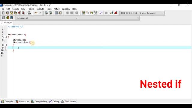
Task: Open the View menu
Action: coord(23,9)
